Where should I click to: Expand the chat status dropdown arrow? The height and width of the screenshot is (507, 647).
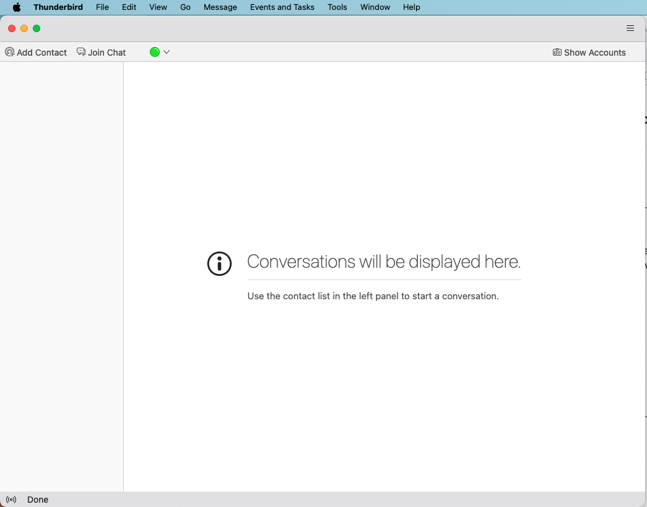(167, 52)
